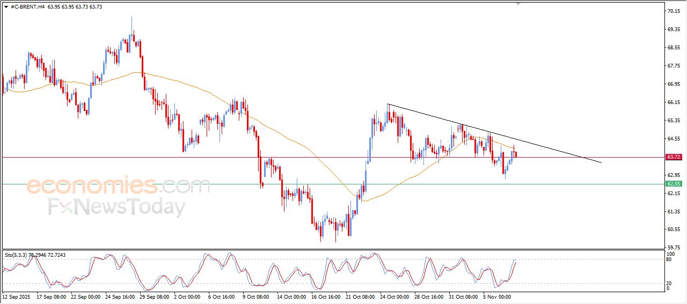Select the 12 Sep 2025 date label
The image size is (687, 304).
tap(17, 296)
